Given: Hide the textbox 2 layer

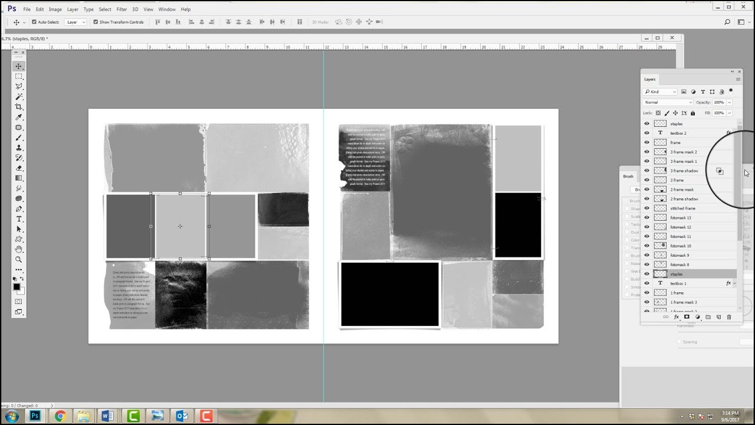Looking at the screenshot, I should [x=646, y=133].
